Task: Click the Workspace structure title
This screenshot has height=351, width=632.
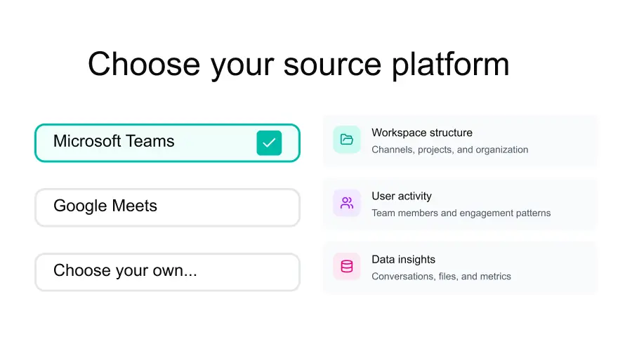Action: pyautogui.click(x=421, y=133)
